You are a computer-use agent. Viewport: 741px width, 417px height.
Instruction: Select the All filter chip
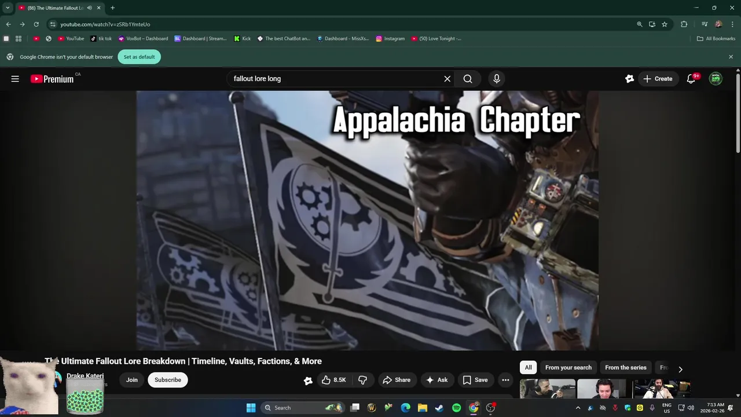[x=528, y=368]
